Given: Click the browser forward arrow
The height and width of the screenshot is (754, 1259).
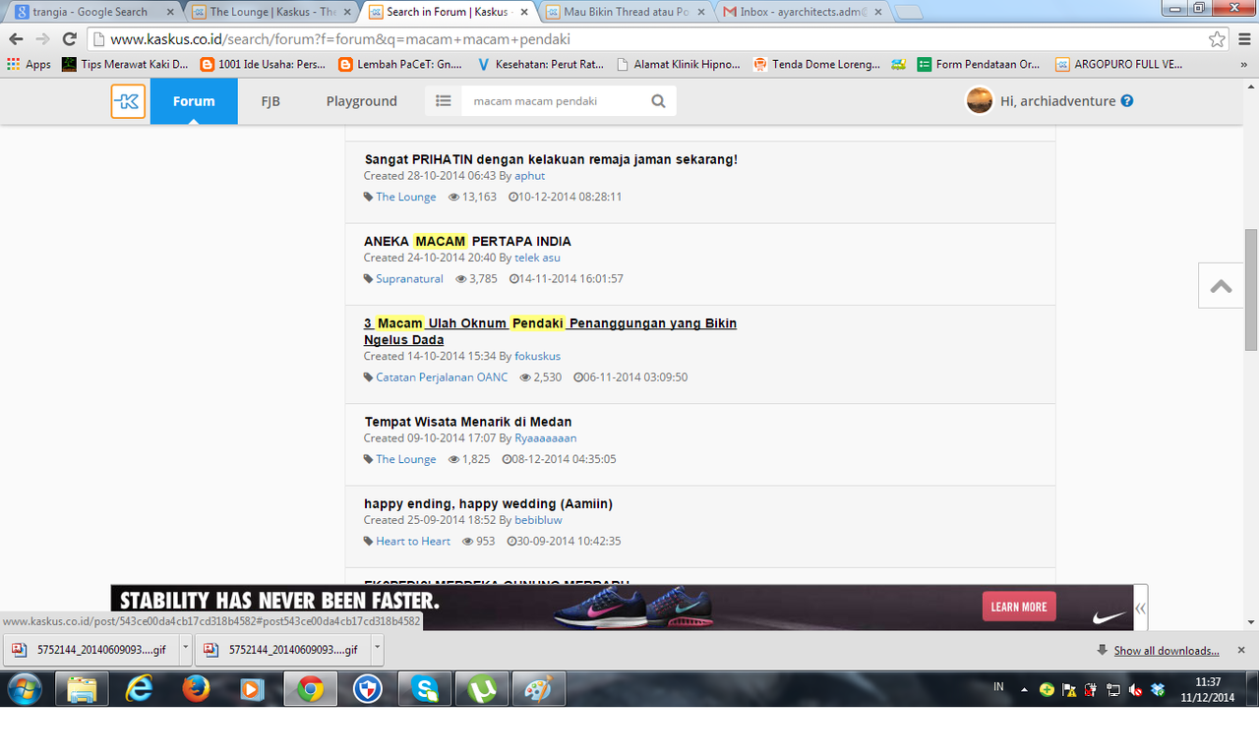Looking at the screenshot, I should click(x=42, y=39).
